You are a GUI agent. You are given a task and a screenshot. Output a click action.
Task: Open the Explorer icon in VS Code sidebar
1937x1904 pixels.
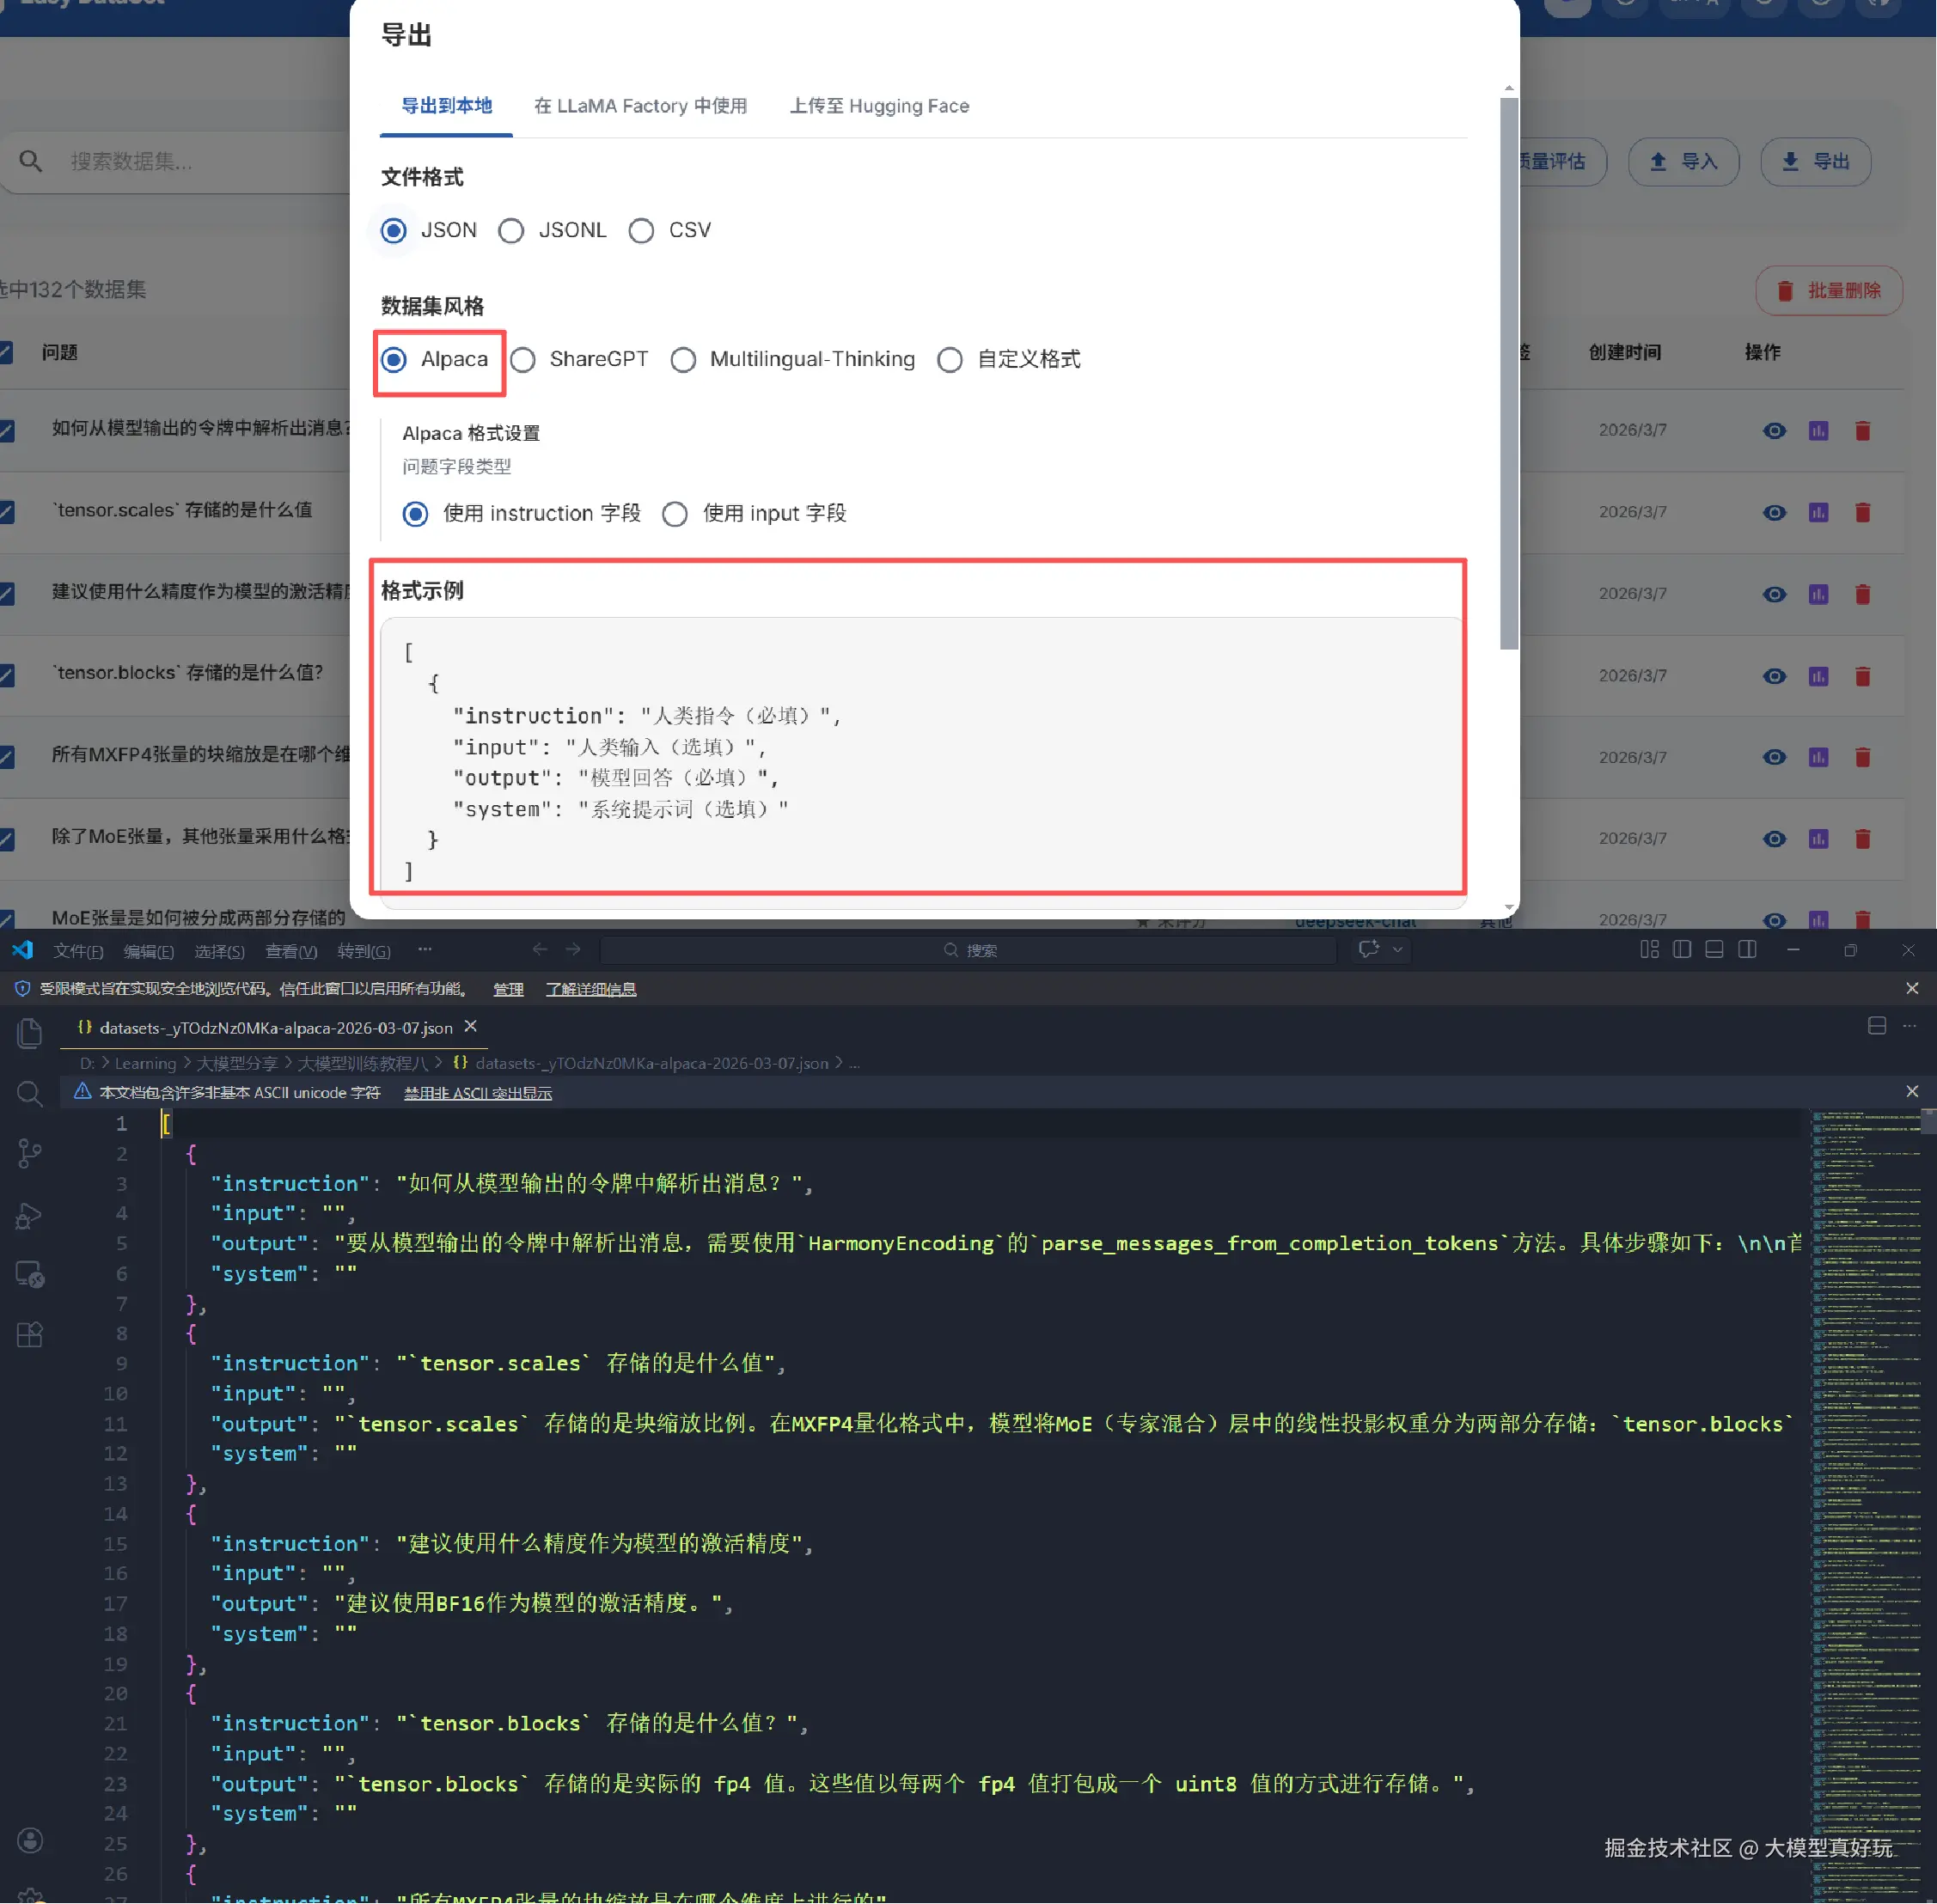click(x=30, y=1033)
